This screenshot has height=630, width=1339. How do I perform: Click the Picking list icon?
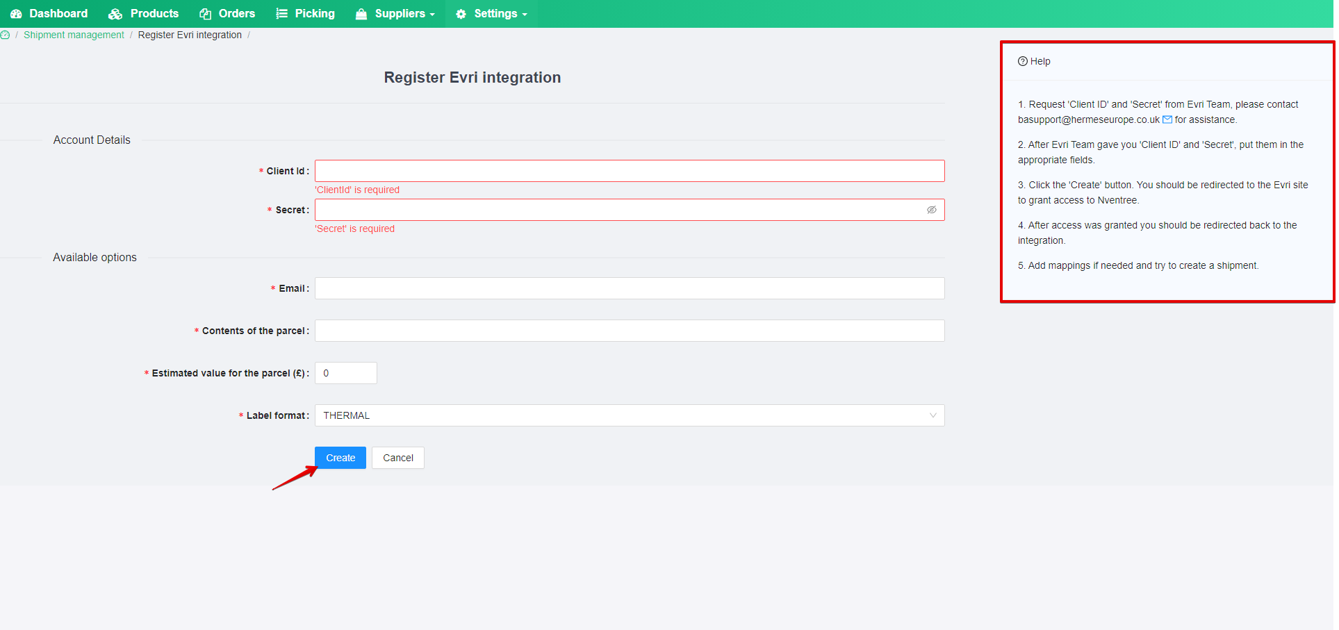(x=281, y=14)
